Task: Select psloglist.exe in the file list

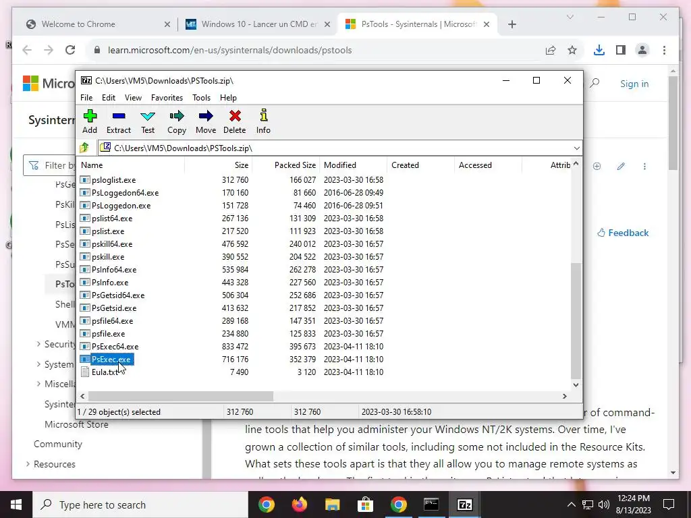Action: pos(113,180)
